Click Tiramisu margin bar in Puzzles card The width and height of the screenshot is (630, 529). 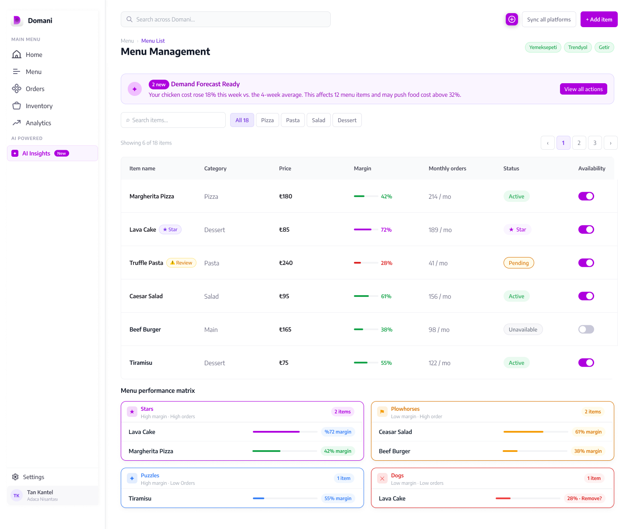(285, 498)
